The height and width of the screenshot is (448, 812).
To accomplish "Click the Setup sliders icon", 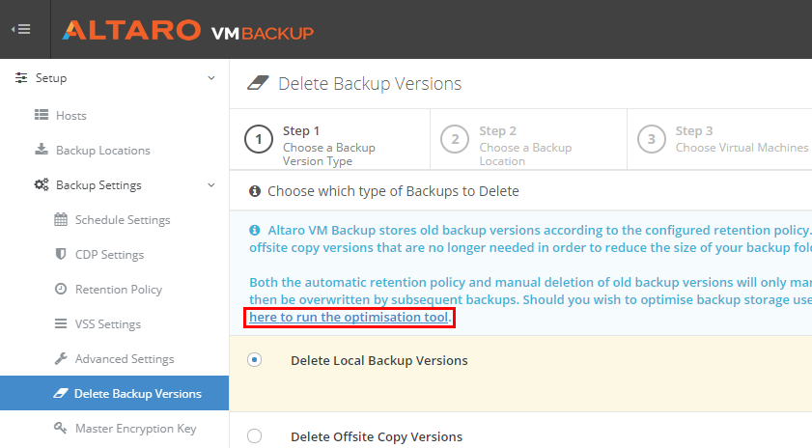I will click(x=21, y=77).
